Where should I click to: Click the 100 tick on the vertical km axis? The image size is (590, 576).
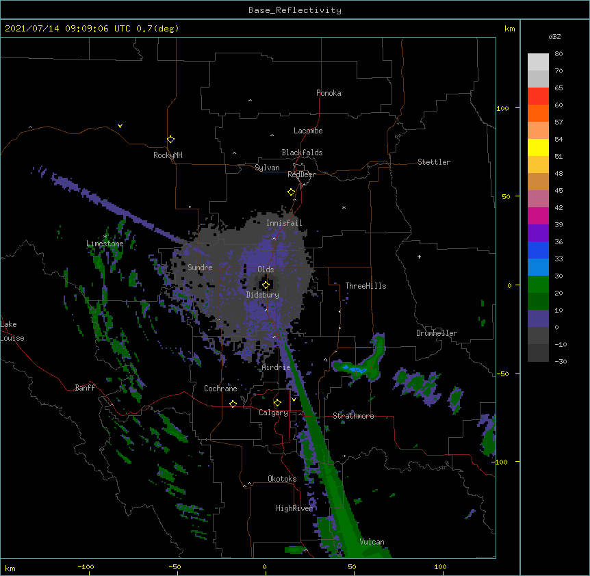502,108
